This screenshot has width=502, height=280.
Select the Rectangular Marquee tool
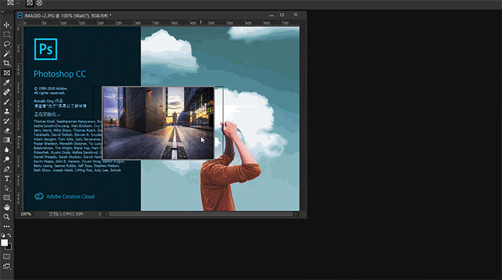6,34
